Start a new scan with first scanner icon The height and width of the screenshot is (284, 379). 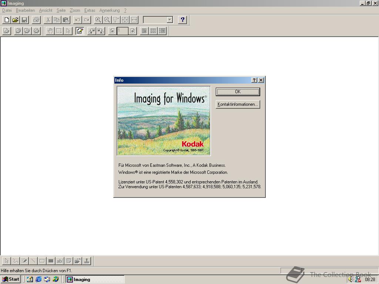tap(7, 31)
